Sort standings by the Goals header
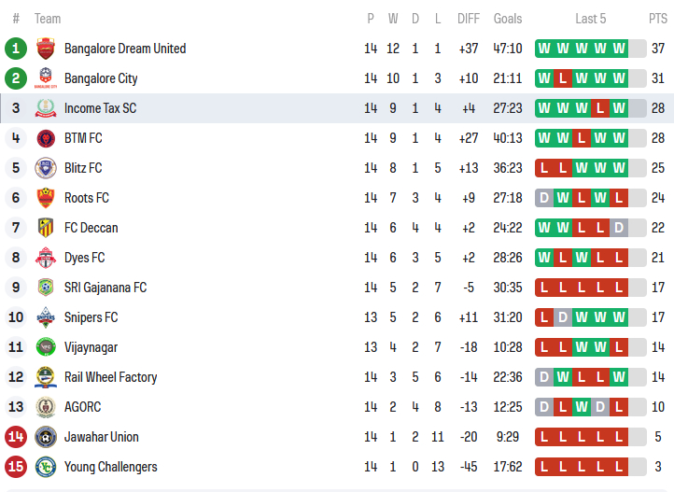The width and height of the screenshot is (674, 492). point(508,19)
